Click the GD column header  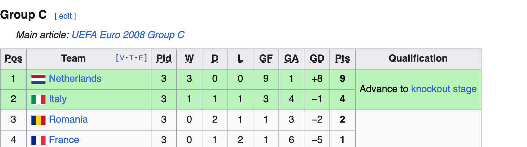pos(317,58)
